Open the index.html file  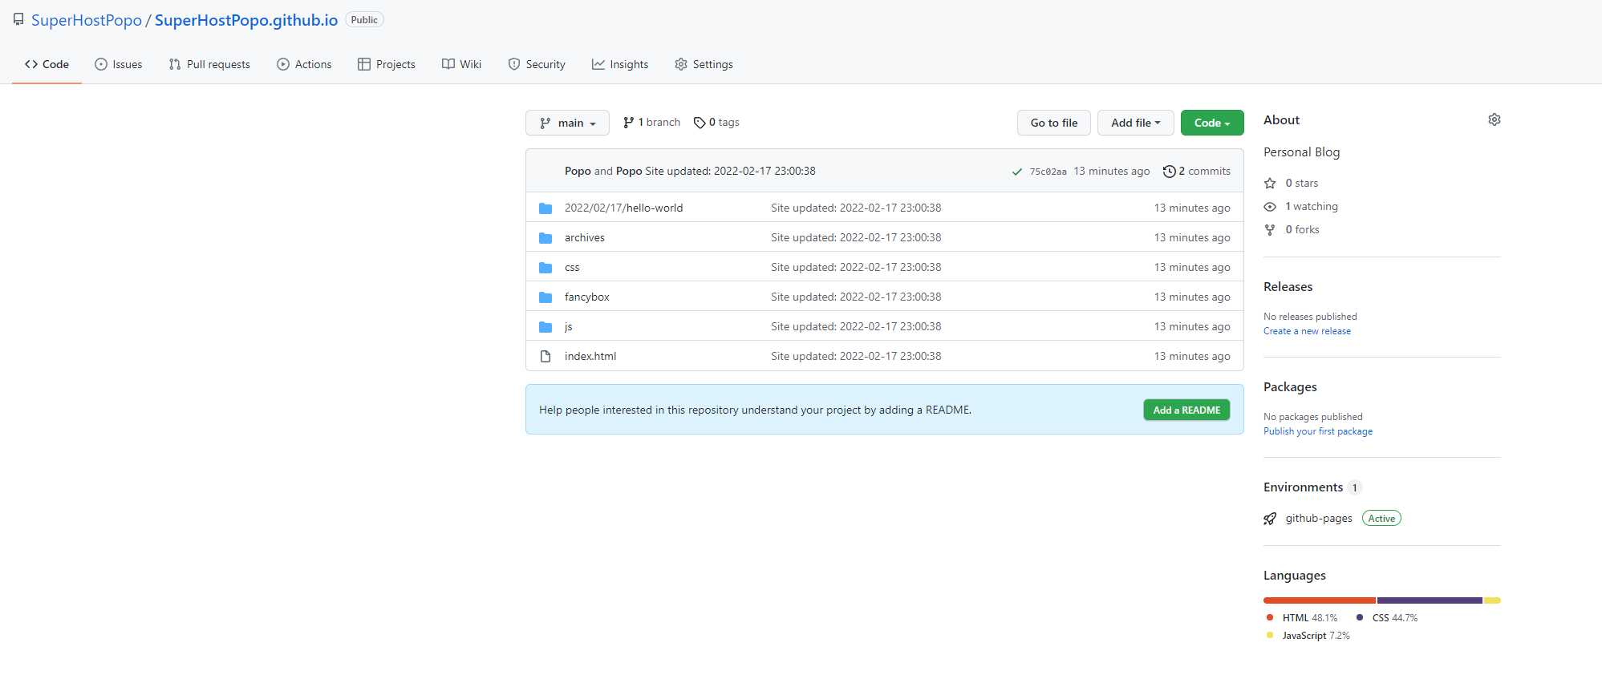click(590, 356)
